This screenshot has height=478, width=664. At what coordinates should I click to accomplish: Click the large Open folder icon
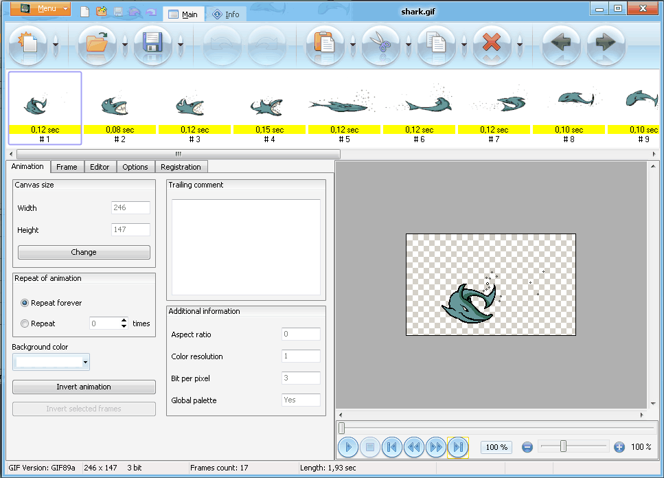(x=97, y=44)
